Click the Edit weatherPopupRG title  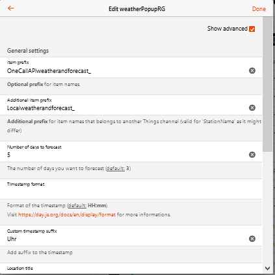pyautogui.click(x=137, y=9)
